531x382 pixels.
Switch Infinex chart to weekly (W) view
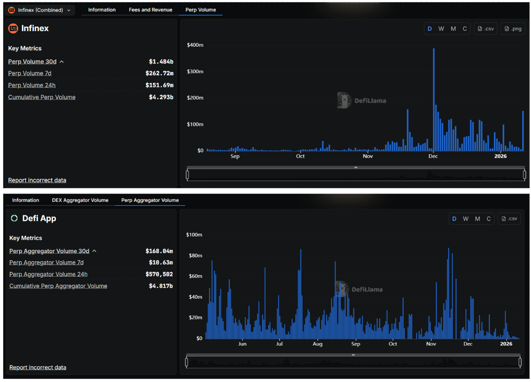[441, 29]
